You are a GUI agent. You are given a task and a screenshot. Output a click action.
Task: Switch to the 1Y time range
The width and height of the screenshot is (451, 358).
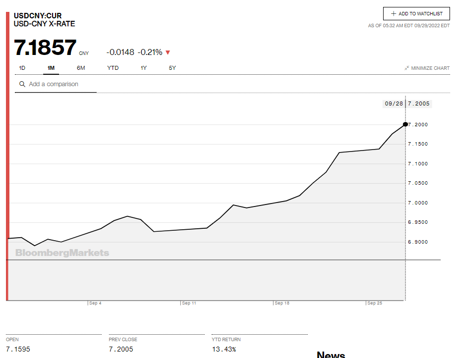coord(144,68)
